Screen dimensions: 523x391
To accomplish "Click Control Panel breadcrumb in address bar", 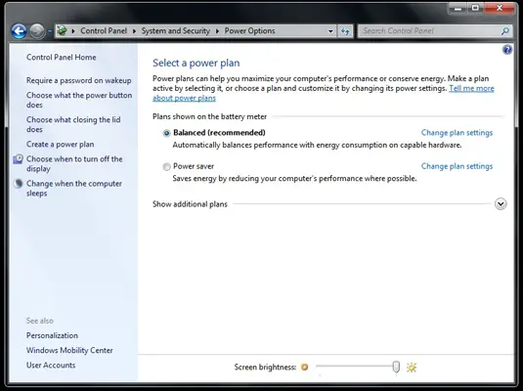I will [104, 31].
